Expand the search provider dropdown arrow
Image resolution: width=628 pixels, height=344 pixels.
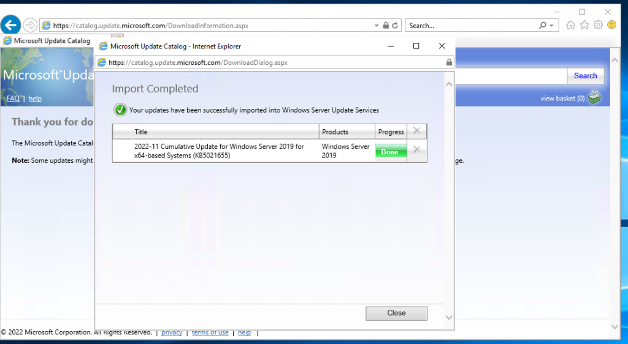551,26
